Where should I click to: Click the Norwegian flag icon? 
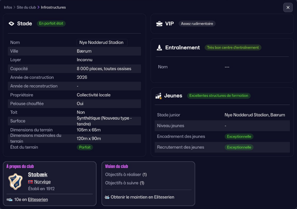pos(31,182)
